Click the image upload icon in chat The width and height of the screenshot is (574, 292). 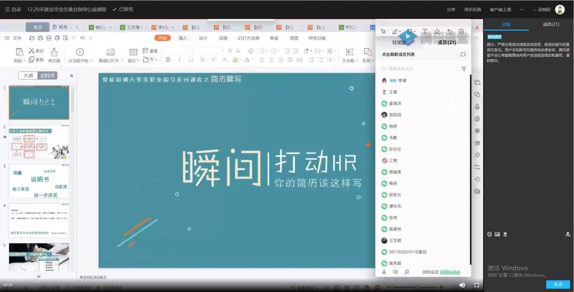click(497, 234)
